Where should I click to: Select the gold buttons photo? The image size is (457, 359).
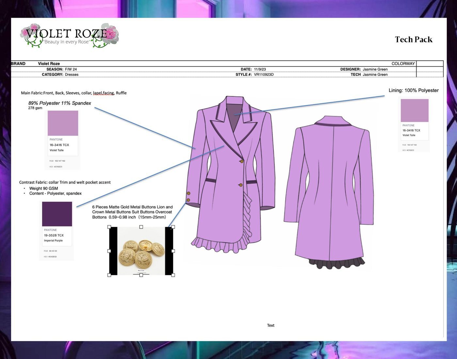point(141,251)
